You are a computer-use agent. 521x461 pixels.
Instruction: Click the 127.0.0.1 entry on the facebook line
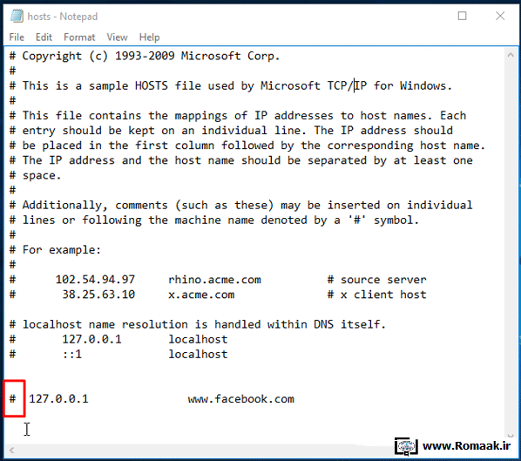[x=58, y=398]
